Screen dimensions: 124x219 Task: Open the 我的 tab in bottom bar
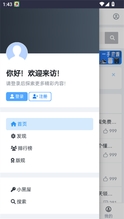[x=109, y=212]
